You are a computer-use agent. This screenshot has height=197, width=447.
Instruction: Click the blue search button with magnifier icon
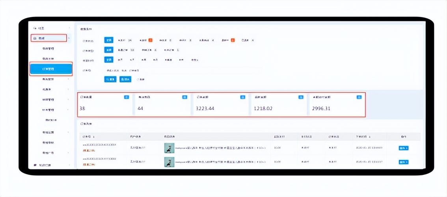click(x=110, y=79)
